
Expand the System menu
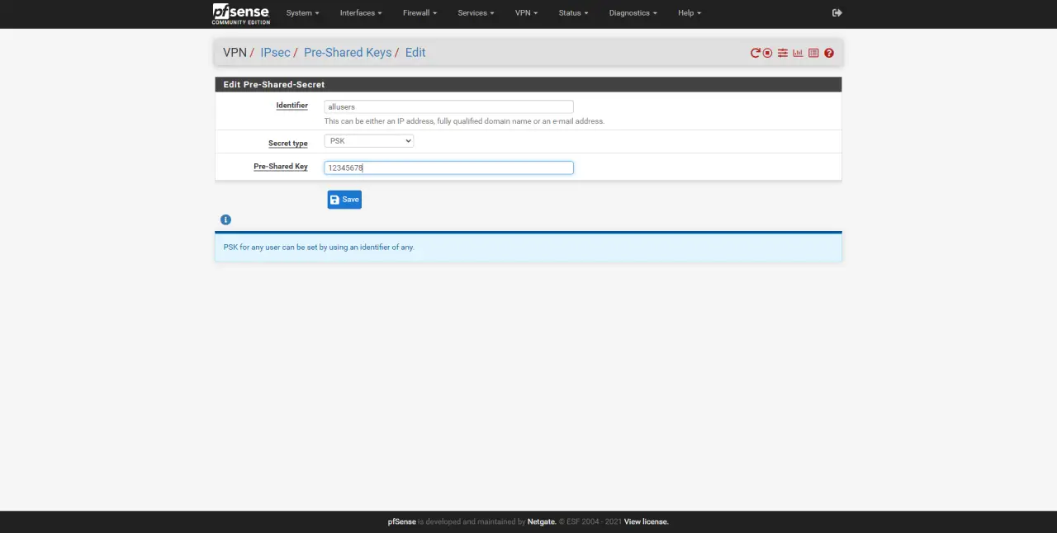302,13
